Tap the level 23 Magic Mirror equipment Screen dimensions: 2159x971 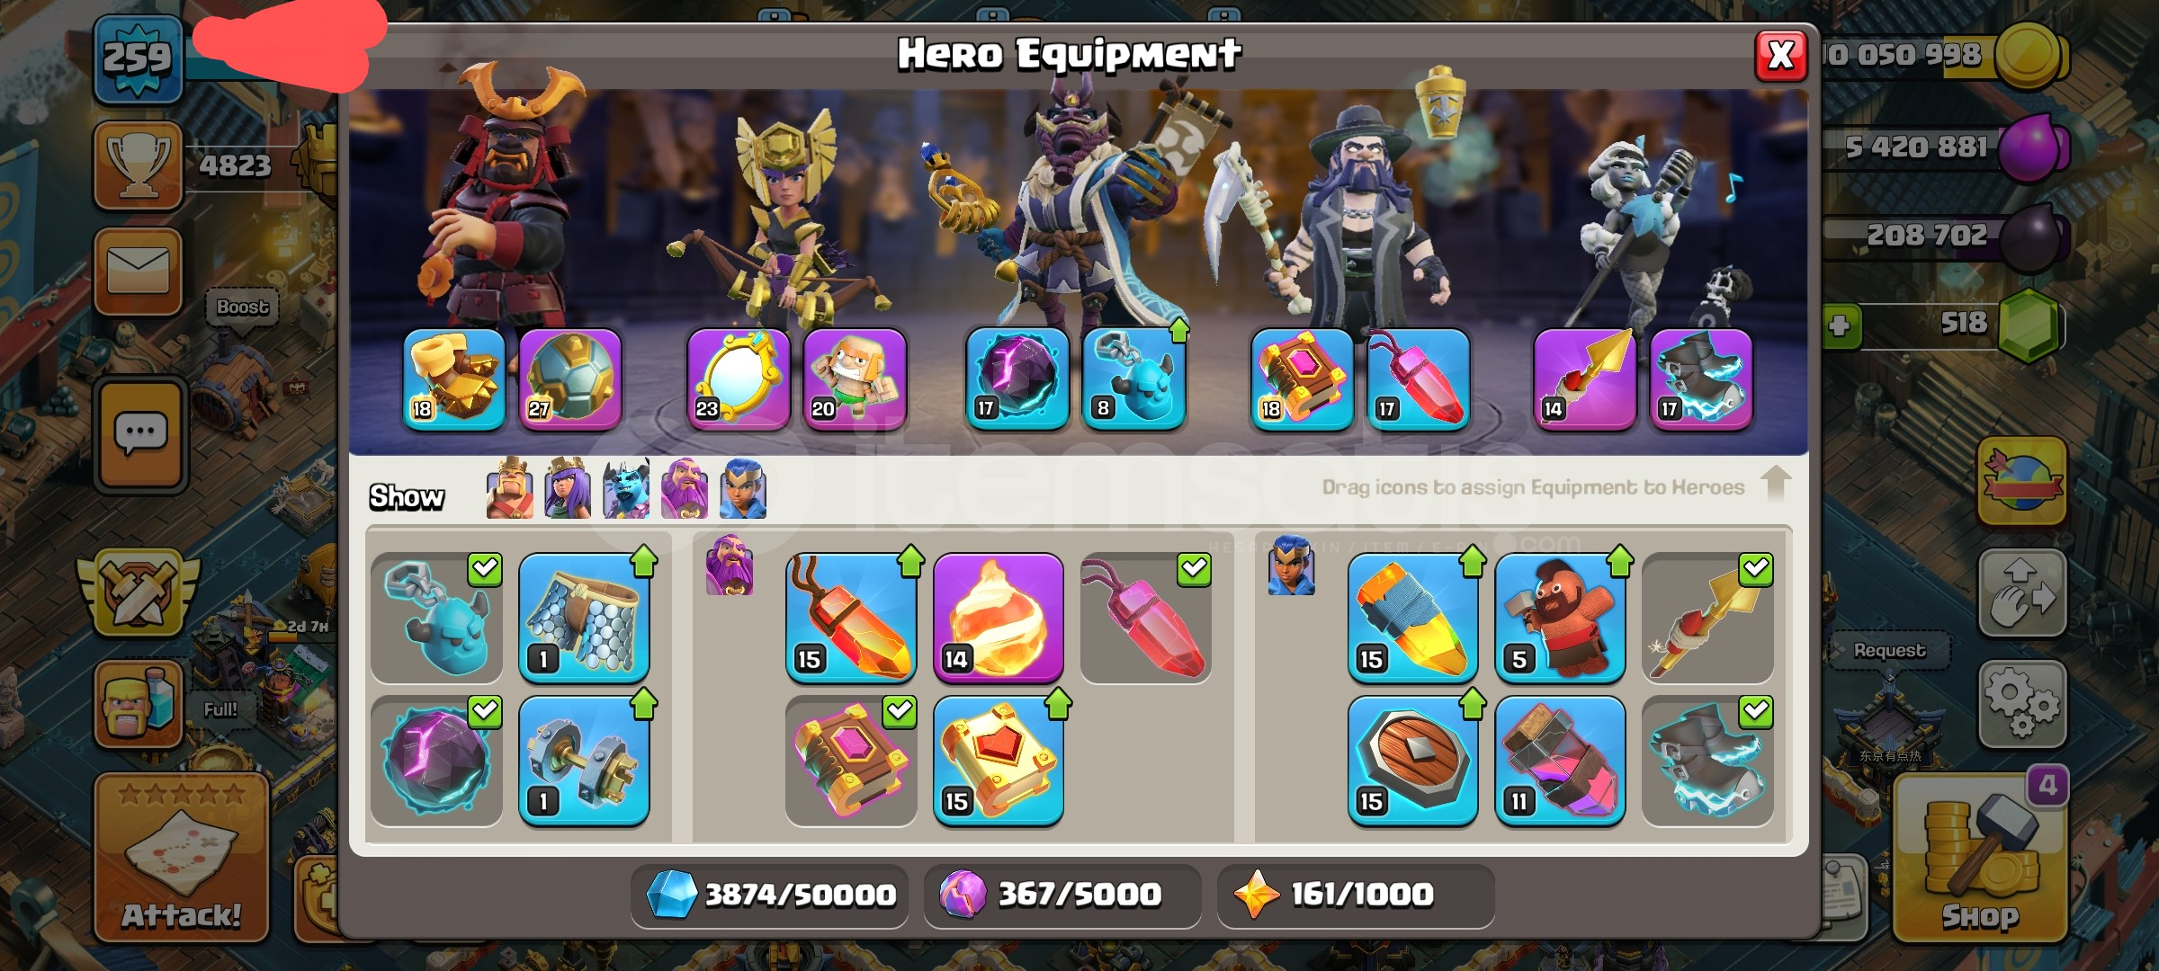pos(738,379)
